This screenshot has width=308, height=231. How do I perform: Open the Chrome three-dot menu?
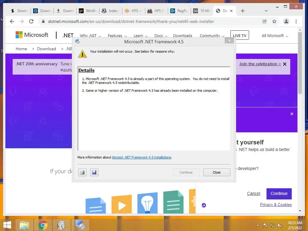point(296,21)
